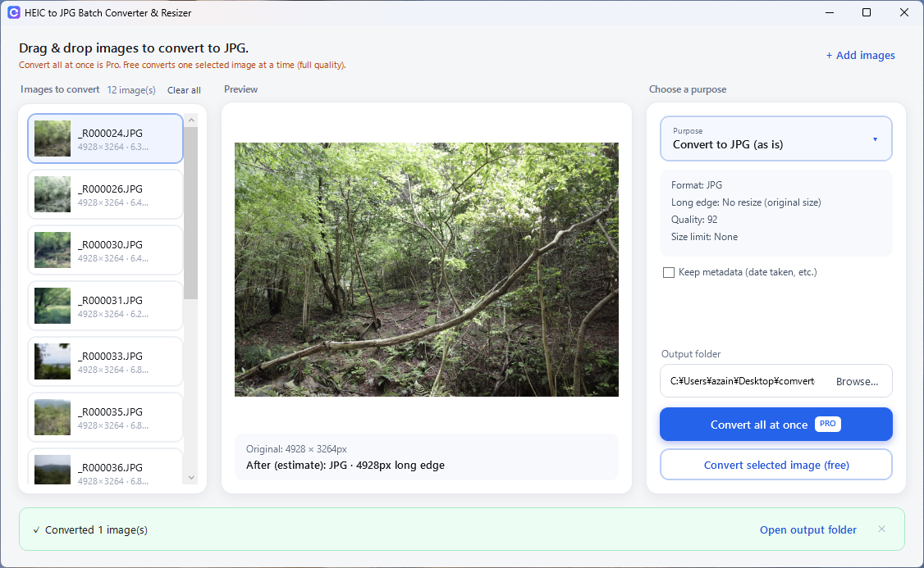
Task: Select the _R000031.JPG thumbnail
Action: pyautogui.click(x=53, y=306)
